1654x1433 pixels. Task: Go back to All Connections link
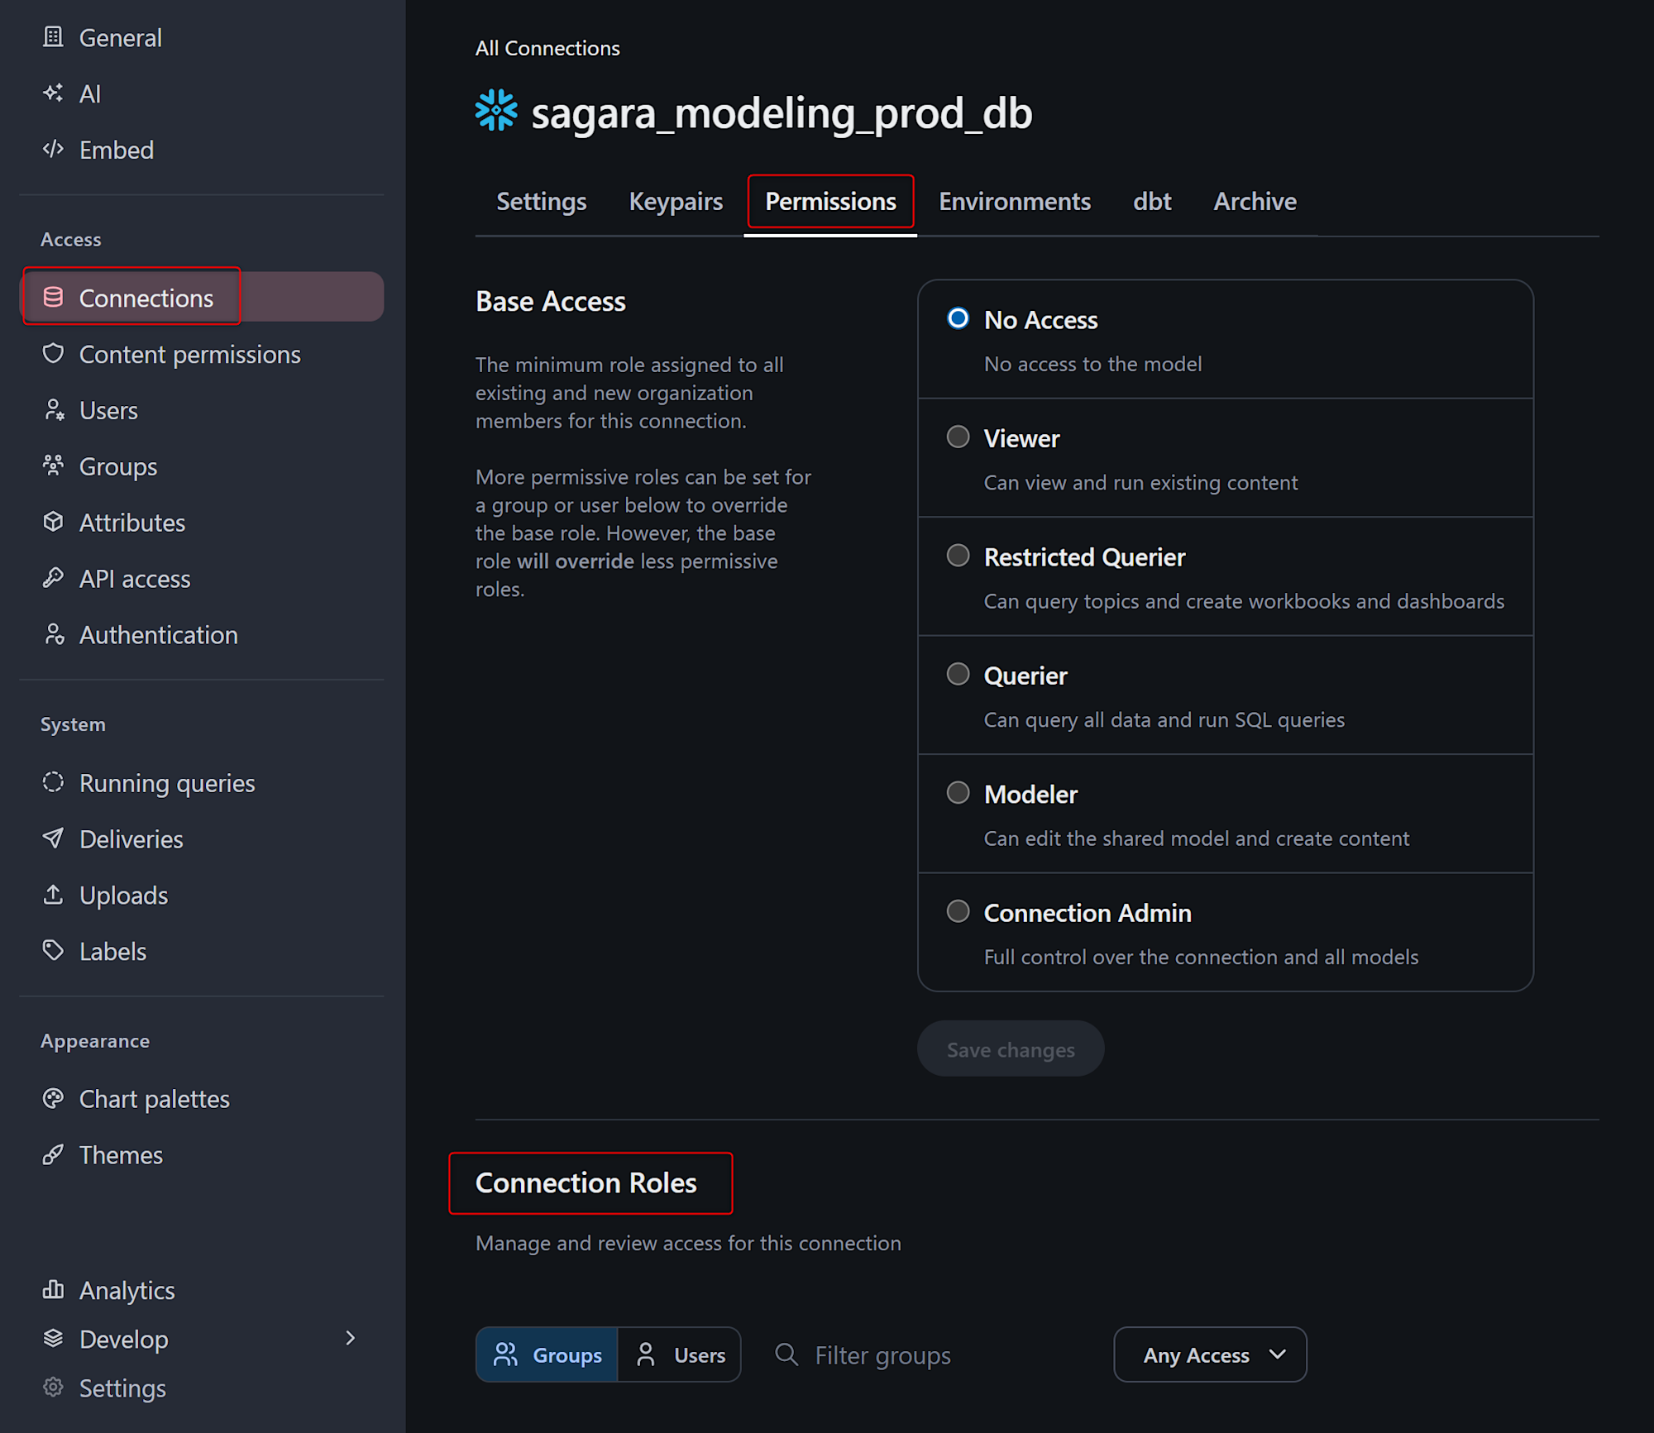pos(547,48)
